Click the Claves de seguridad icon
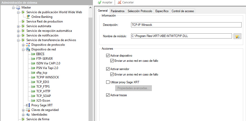 [28, 110]
